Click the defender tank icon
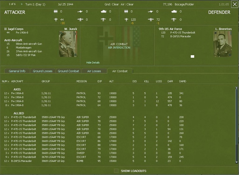 (174, 12)
